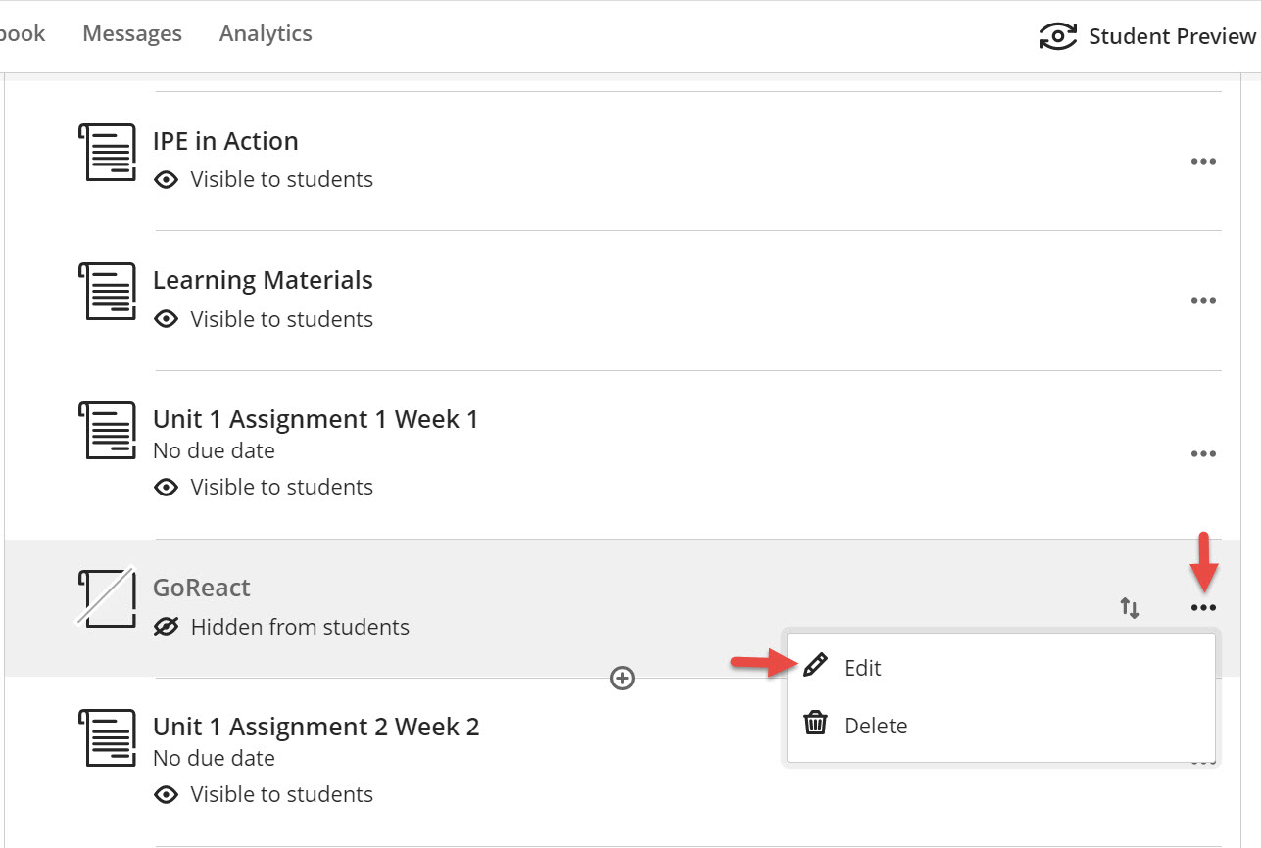Choose Delete in the GoReact menu
Viewport: 1261px width, 848px height.
(x=875, y=726)
